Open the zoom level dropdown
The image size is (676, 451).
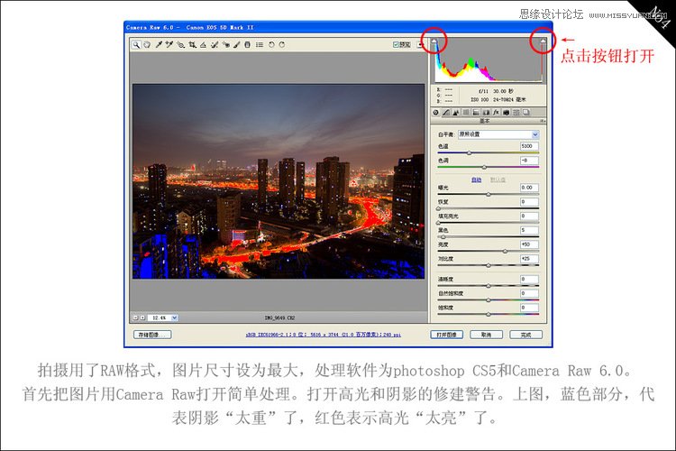coord(175,318)
